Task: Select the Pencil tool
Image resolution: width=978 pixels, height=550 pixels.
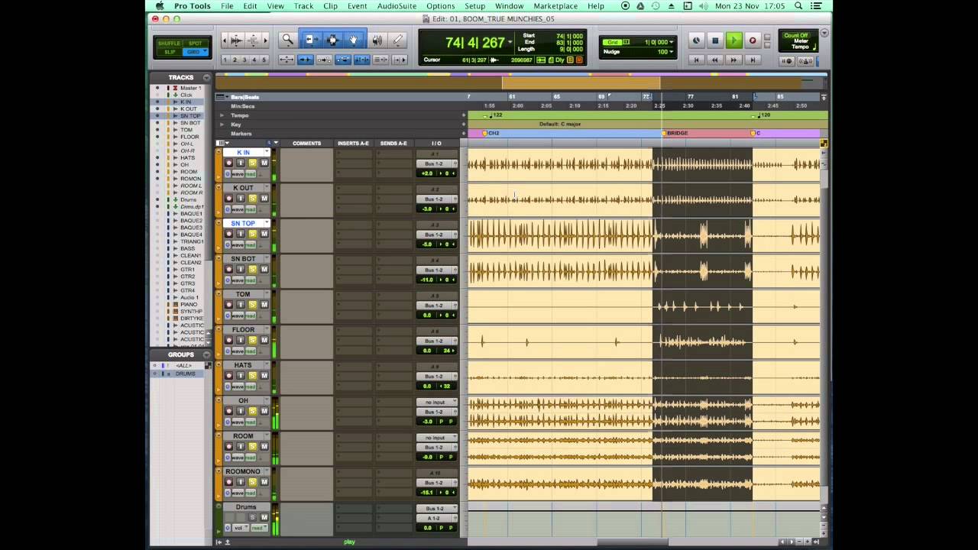Action: click(x=397, y=40)
